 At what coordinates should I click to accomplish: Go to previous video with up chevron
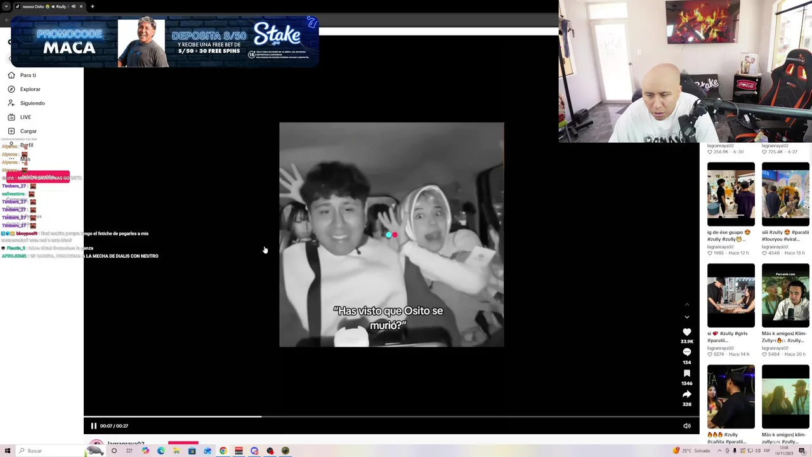686,305
